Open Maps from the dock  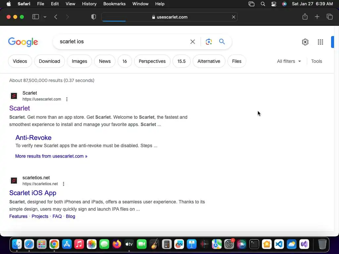217,244
